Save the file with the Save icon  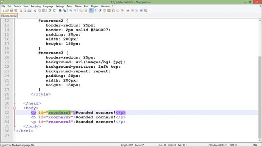[11, 11]
